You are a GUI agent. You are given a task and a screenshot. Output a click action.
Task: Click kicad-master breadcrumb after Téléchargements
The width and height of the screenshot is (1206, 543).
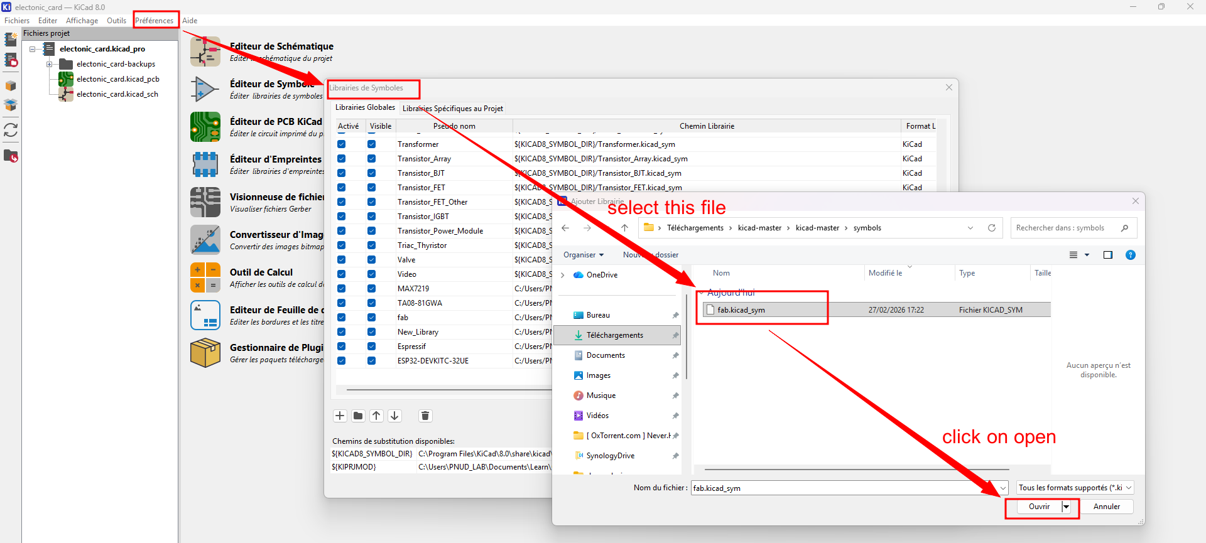pyautogui.click(x=759, y=228)
